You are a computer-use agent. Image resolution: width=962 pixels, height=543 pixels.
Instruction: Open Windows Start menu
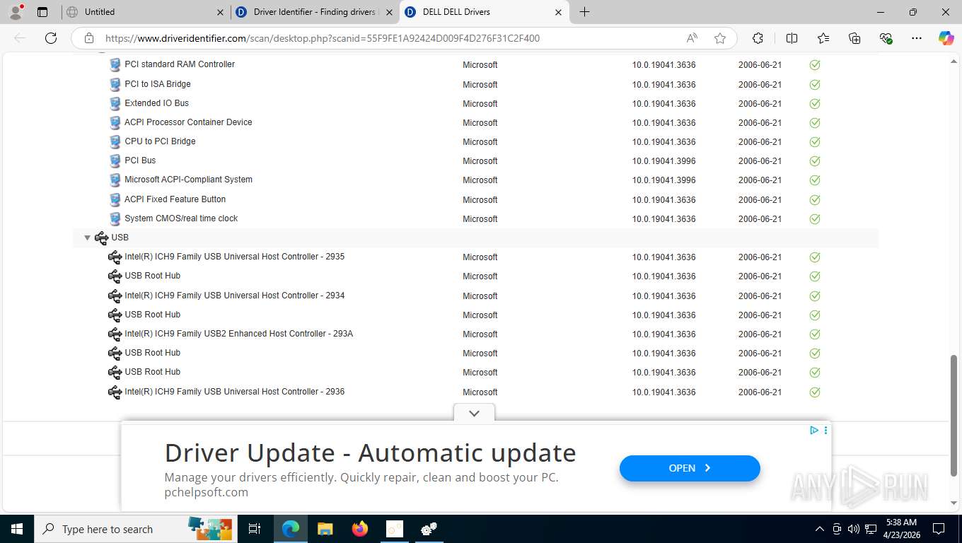tap(16, 529)
